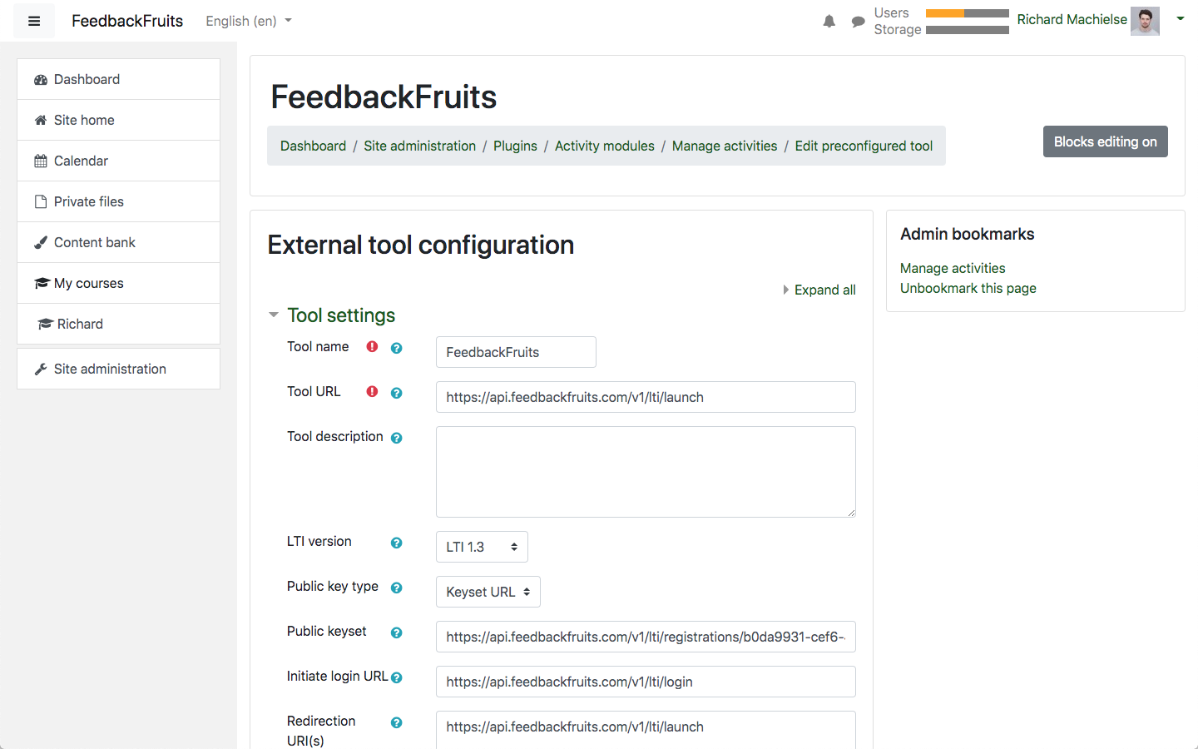Click the Site administration wrench icon

point(41,370)
